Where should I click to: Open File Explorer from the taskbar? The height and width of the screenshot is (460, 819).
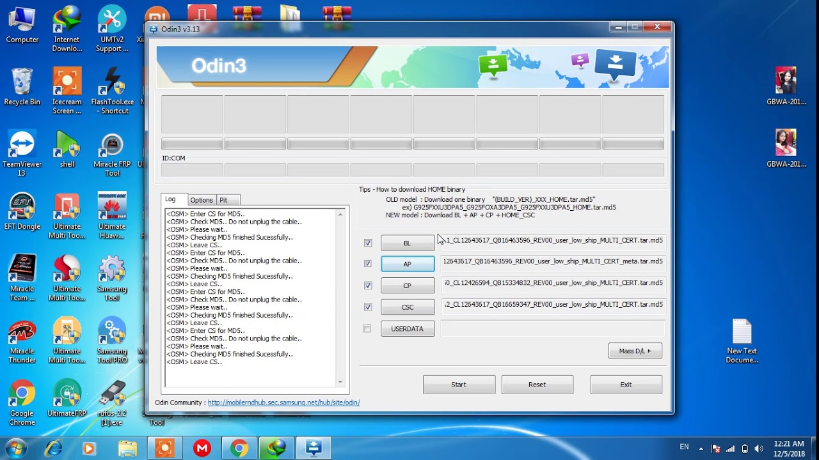tap(127, 448)
